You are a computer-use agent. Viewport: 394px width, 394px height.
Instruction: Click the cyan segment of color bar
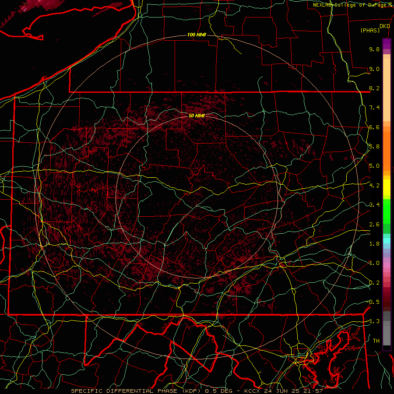387,241
